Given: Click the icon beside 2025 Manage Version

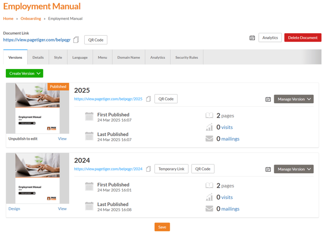Looking at the screenshot, I should 268,99.
